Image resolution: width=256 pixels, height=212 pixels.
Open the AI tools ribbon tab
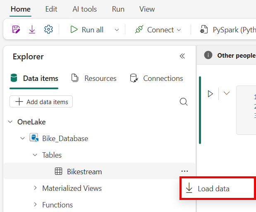pos(84,9)
